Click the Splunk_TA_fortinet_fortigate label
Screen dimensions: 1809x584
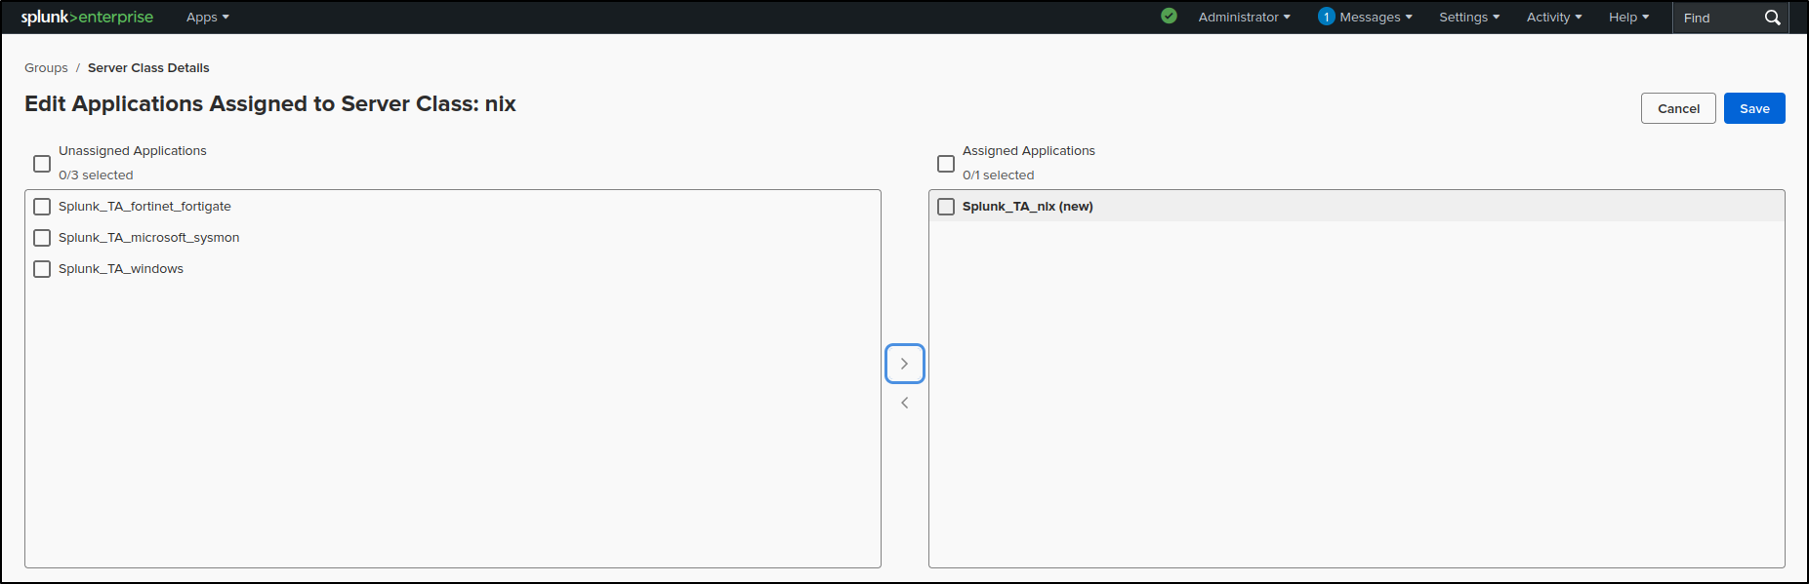[x=144, y=207]
